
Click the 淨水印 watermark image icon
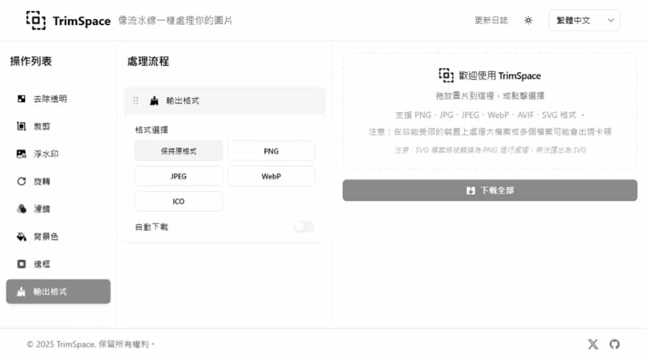point(21,154)
